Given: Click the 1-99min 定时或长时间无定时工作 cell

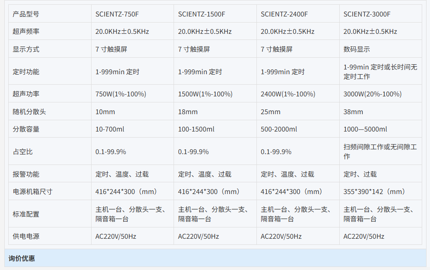Looking at the screenshot, I should coord(380,72).
